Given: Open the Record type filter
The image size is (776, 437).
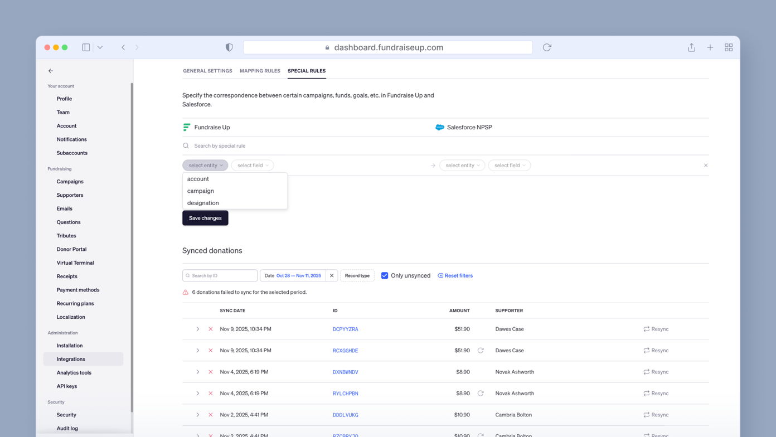Looking at the screenshot, I should (357, 275).
